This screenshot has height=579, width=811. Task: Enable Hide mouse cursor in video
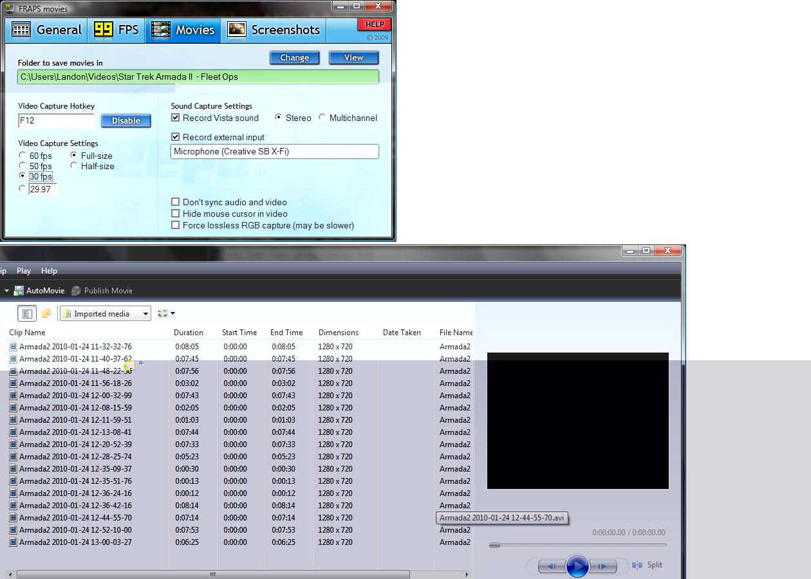click(175, 214)
